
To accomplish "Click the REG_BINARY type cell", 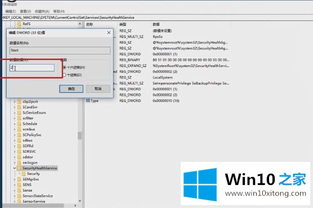I will pos(129,60).
